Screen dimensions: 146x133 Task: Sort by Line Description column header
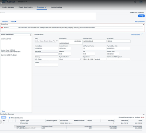(x=51, y=121)
